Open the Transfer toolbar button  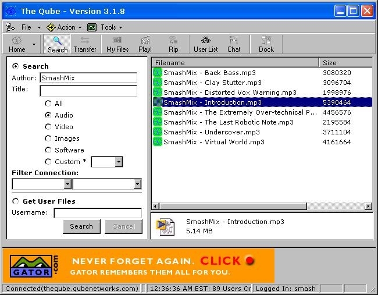[85, 44]
